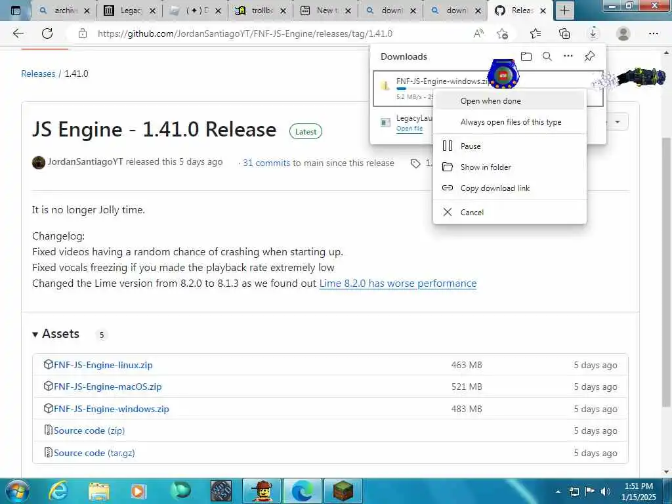672x504 pixels.
Task: Download Source code (zip)
Action: [x=89, y=430]
